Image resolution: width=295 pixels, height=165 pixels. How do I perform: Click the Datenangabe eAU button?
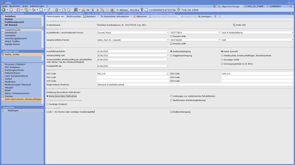click(56, 16)
